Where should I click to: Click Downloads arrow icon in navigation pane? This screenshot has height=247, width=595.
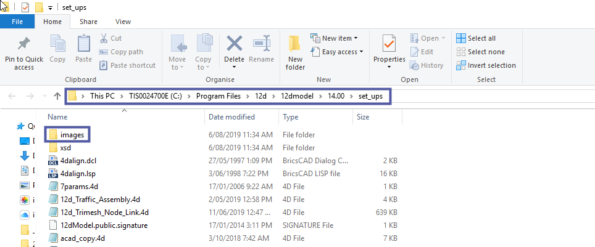24,155
